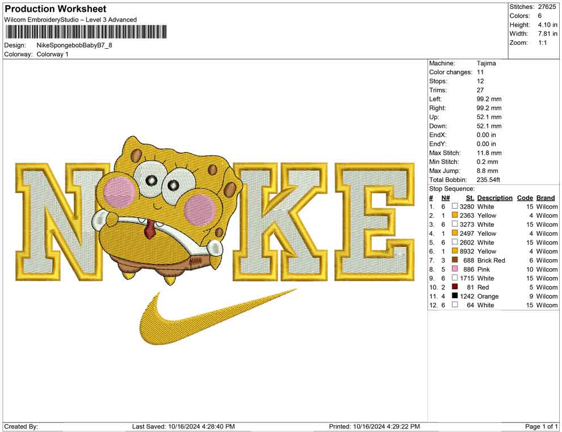Click the Stops value 12
The height and width of the screenshot is (432, 562).
click(x=480, y=81)
